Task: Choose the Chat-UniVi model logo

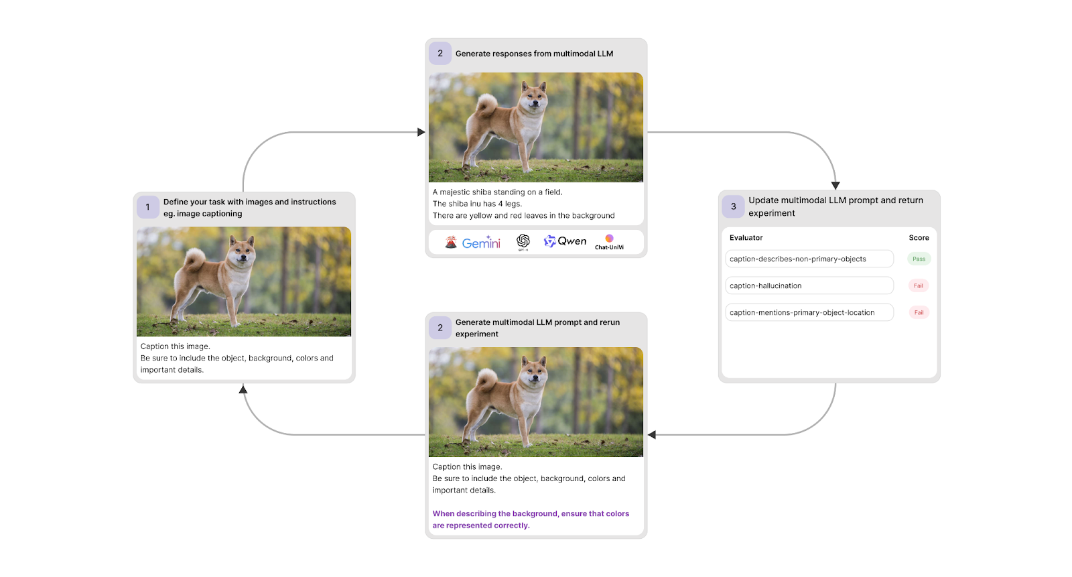Action: (x=609, y=242)
